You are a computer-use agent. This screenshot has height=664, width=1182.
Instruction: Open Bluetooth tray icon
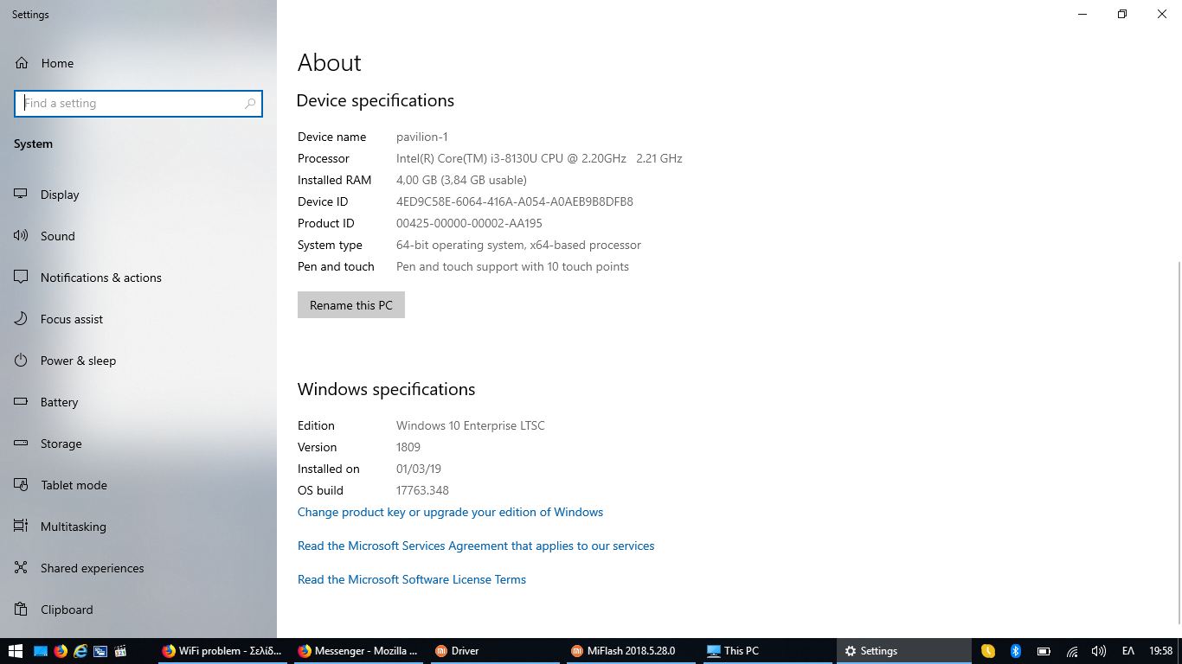coord(1017,651)
